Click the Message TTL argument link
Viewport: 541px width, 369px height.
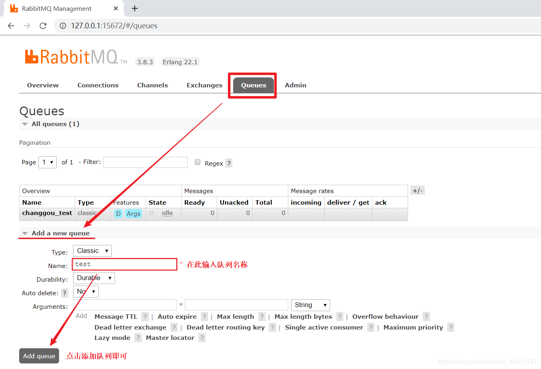coord(116,316)
